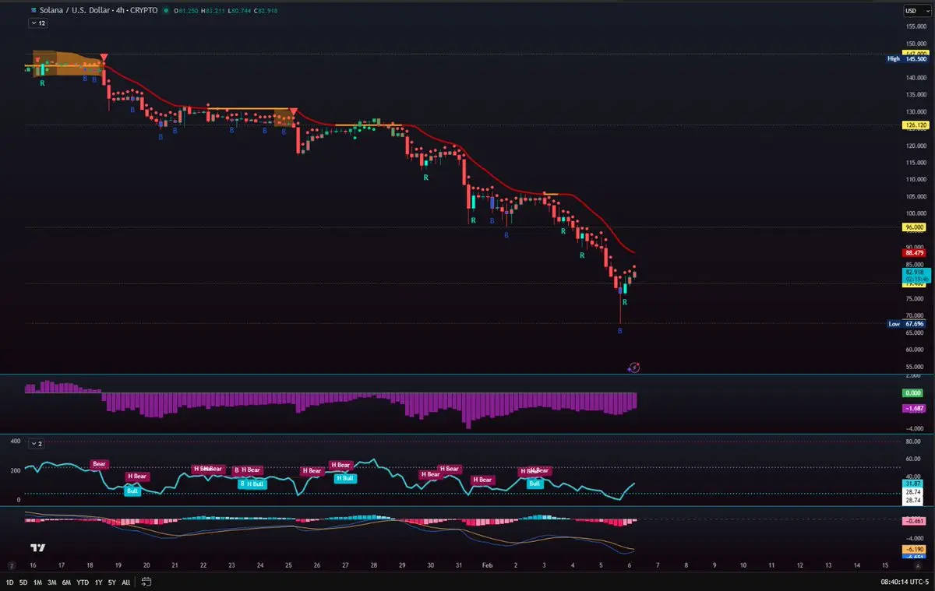Click the first Bear label on the oscillator
Image resolution: width=935 pixels, height=591 pixels.
[99, 464]
